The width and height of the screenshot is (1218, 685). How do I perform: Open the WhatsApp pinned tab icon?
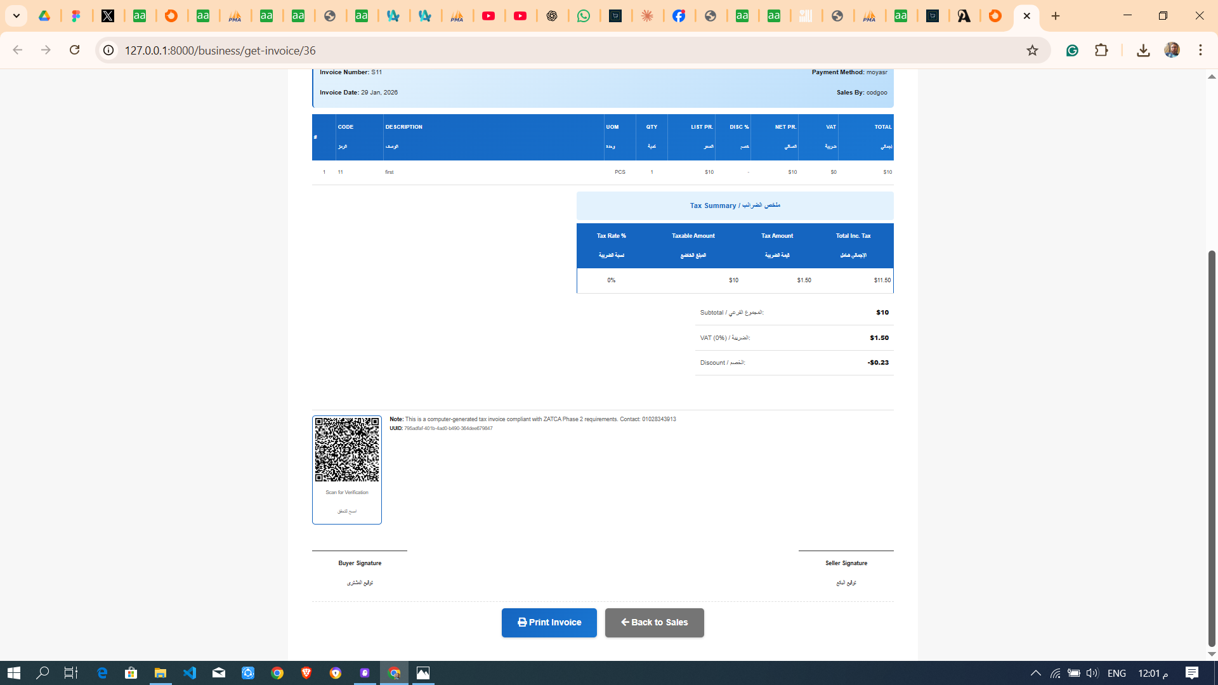click(584, 16)
